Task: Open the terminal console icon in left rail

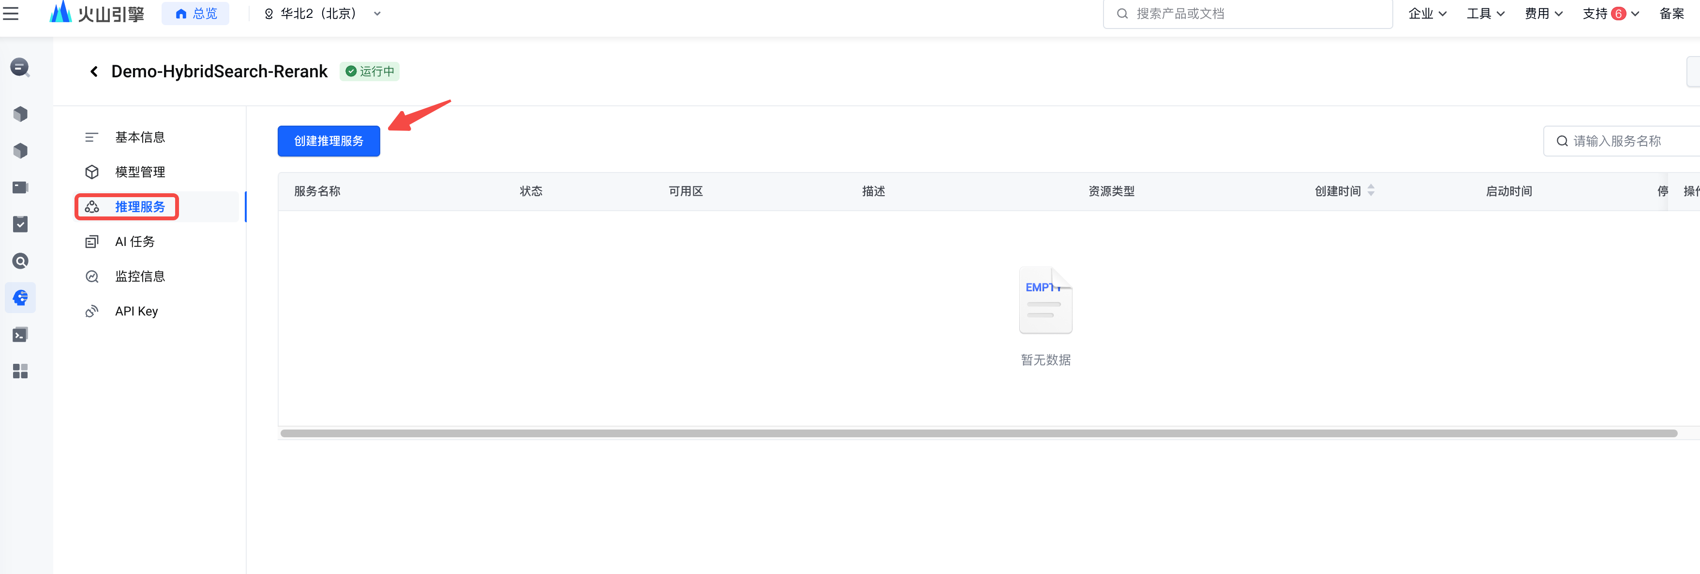Action: [20, 335]
